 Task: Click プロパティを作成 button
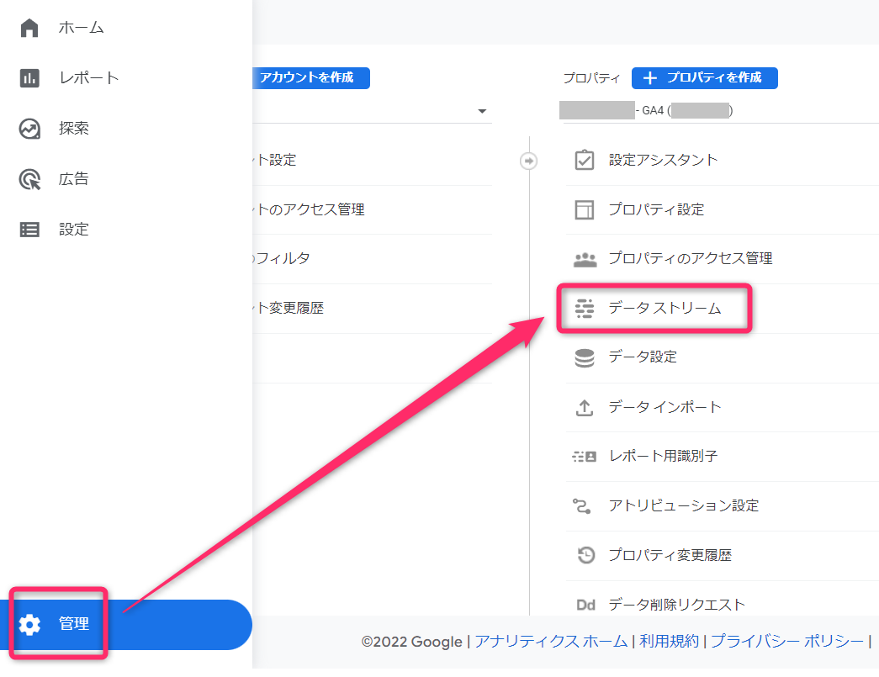pyautogui.click(x=704, y=78)
